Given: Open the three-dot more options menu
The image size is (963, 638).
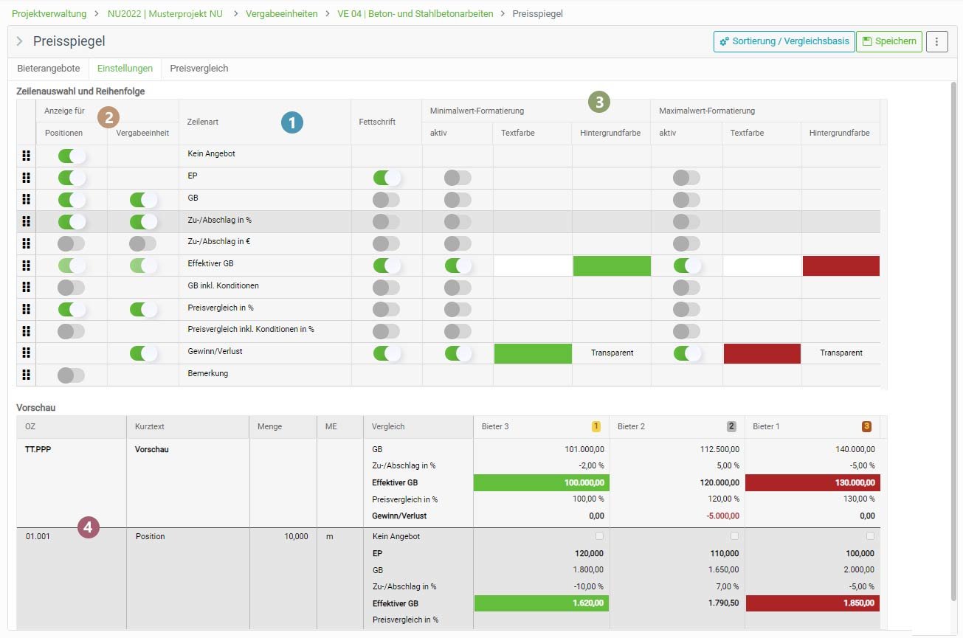Looking at the screenshot, I should (936, 41).
